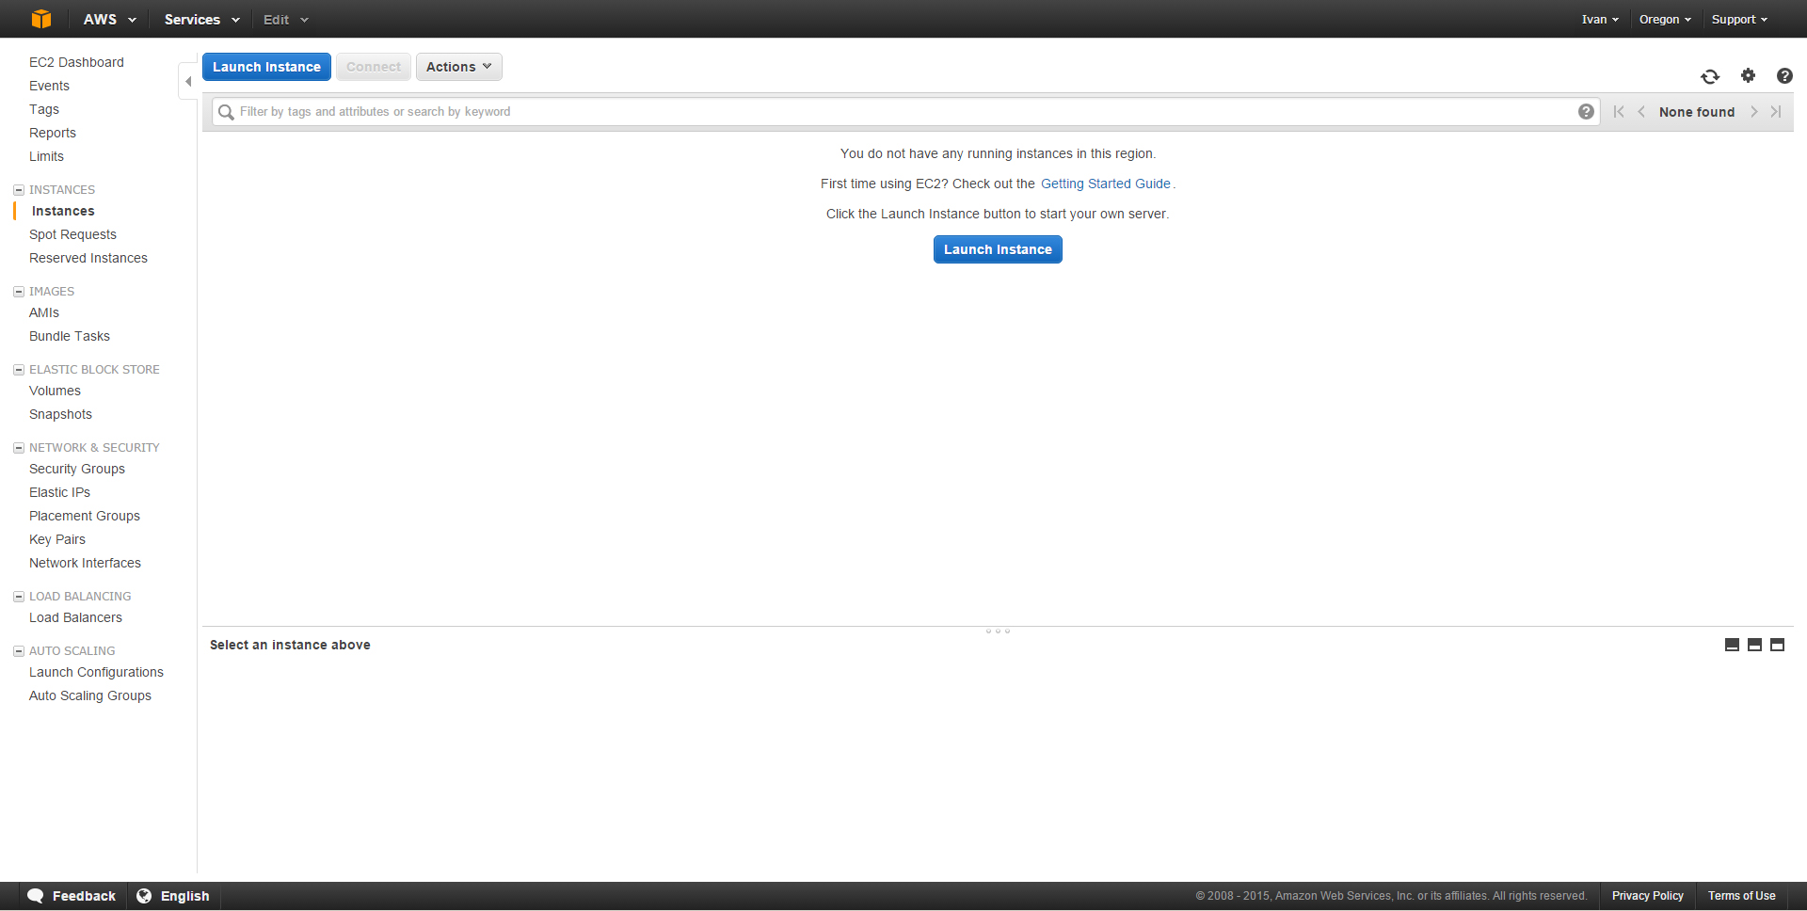This screenshot has height=911, width=1807.
Task: Go to first page arrow icon
Action: [x=1619, y=111]
